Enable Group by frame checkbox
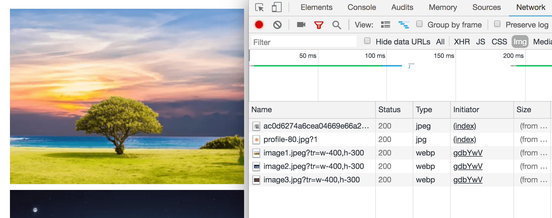 click(419, 24)
